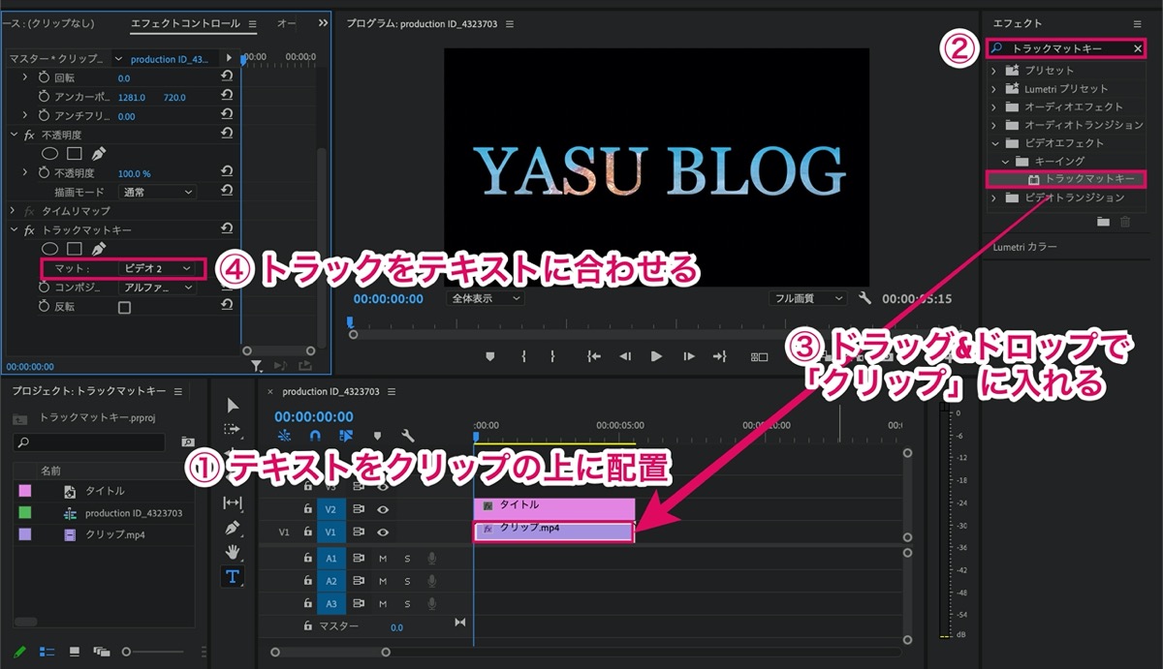Toggle the 反転 checkbox

[x=124, y=307]
